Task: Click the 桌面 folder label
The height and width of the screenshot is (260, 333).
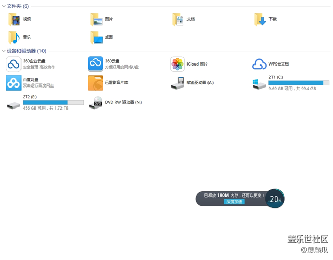Action: [x=109, y=37]
